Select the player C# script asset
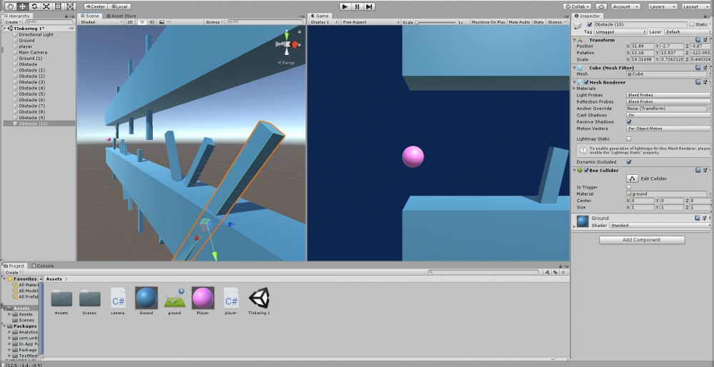The image size is (714, 367). pos(231,301)
